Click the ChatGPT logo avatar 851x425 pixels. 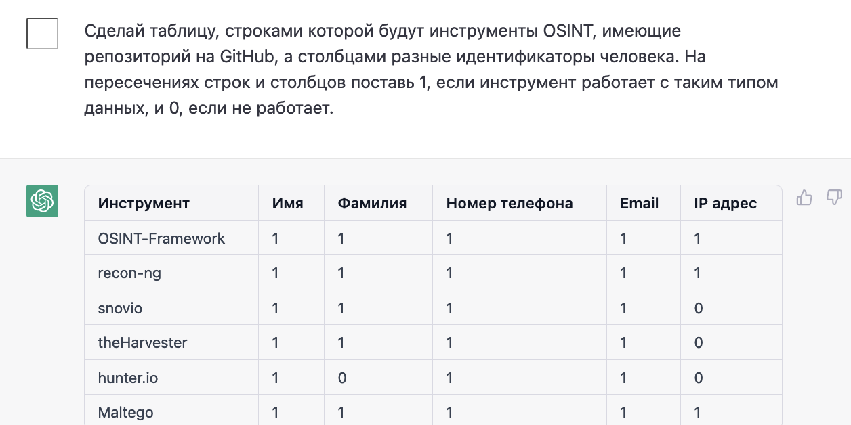(x=42, y=201)
